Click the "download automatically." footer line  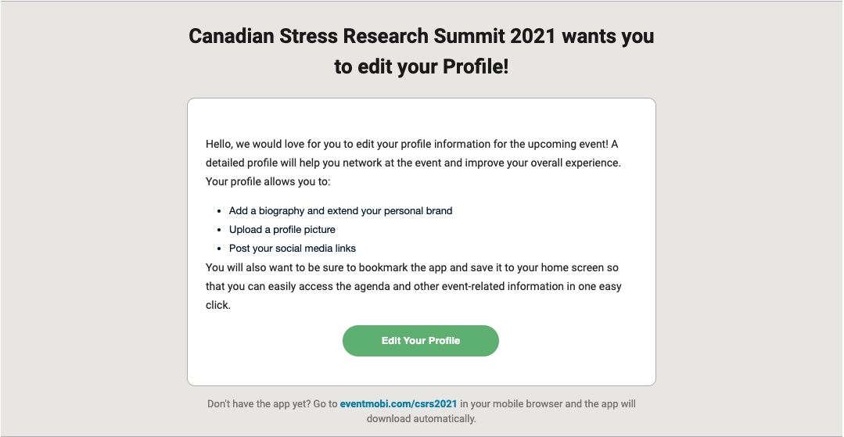click(x=421, y=418)
